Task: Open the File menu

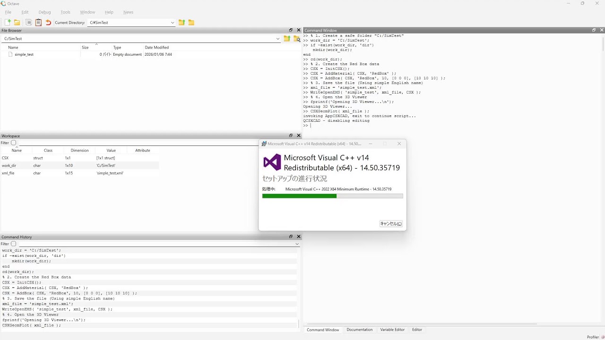Action: 8,12
